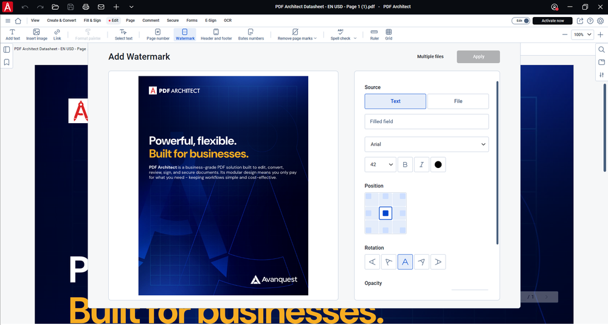Screen dimensions: 608x325
Task: Open the black text color swatch
Action: [438, 164]
